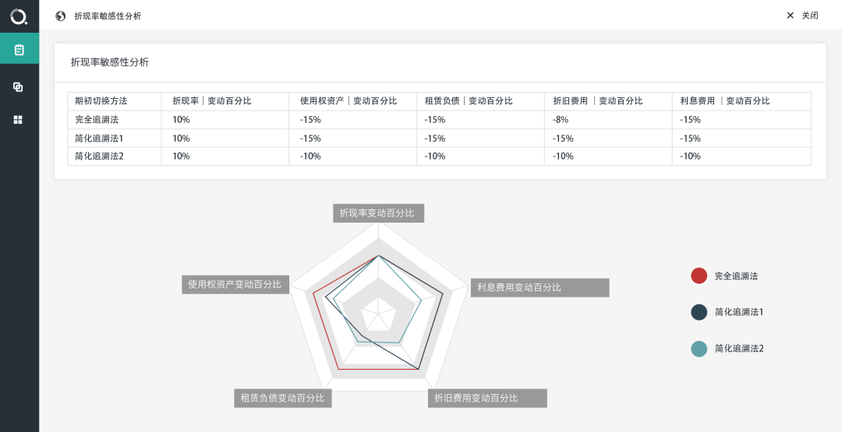
Task: Click the 折旧费用 -8% table cell
Action: point(561,120)
